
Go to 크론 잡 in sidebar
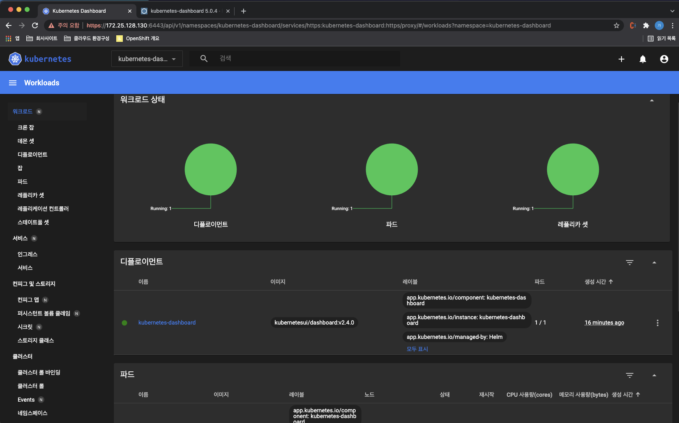[x=26, y=128]
